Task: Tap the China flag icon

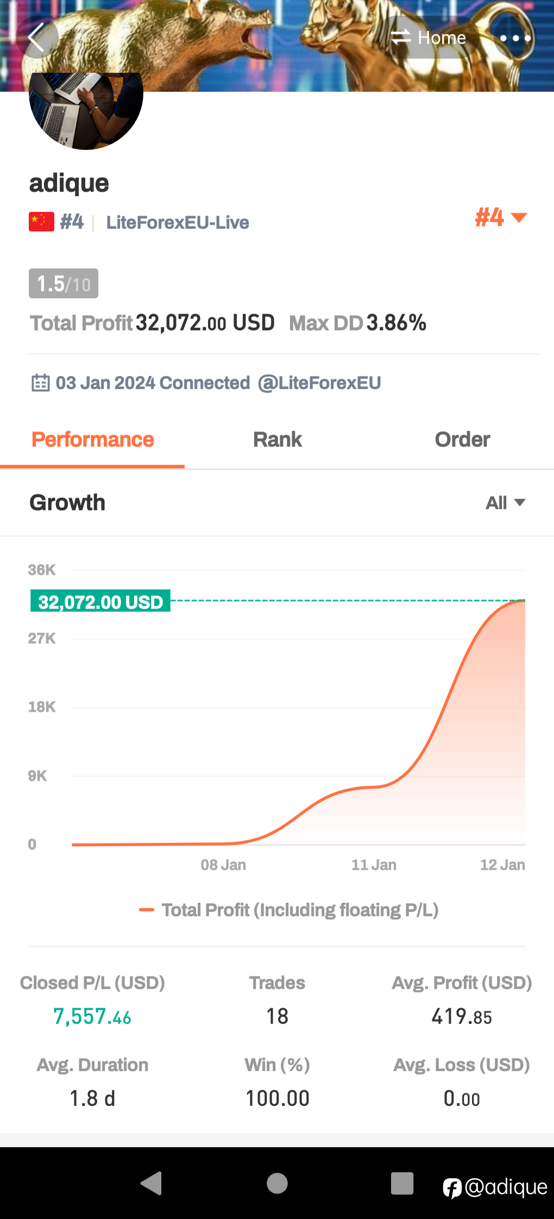Action: 41,222
